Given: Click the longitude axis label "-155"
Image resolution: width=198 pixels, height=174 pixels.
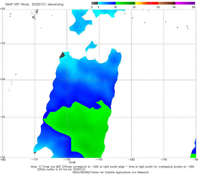Looking at the screenshot, I should (164, 160).
